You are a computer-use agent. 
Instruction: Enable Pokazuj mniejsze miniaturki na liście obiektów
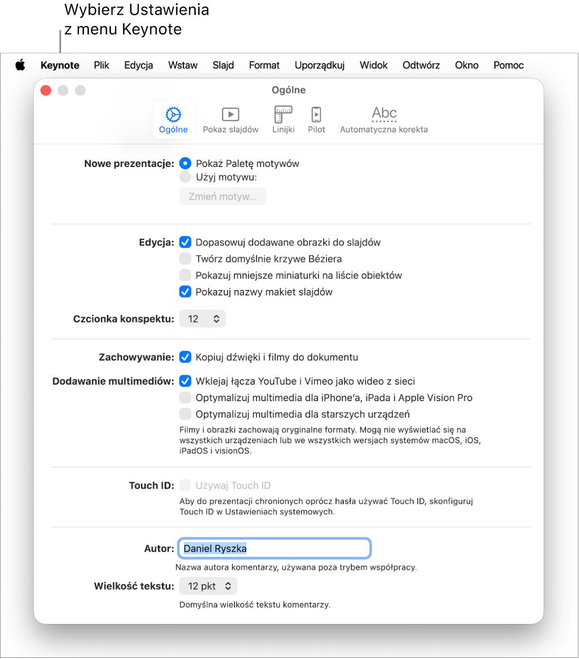[x=185, y=275]
